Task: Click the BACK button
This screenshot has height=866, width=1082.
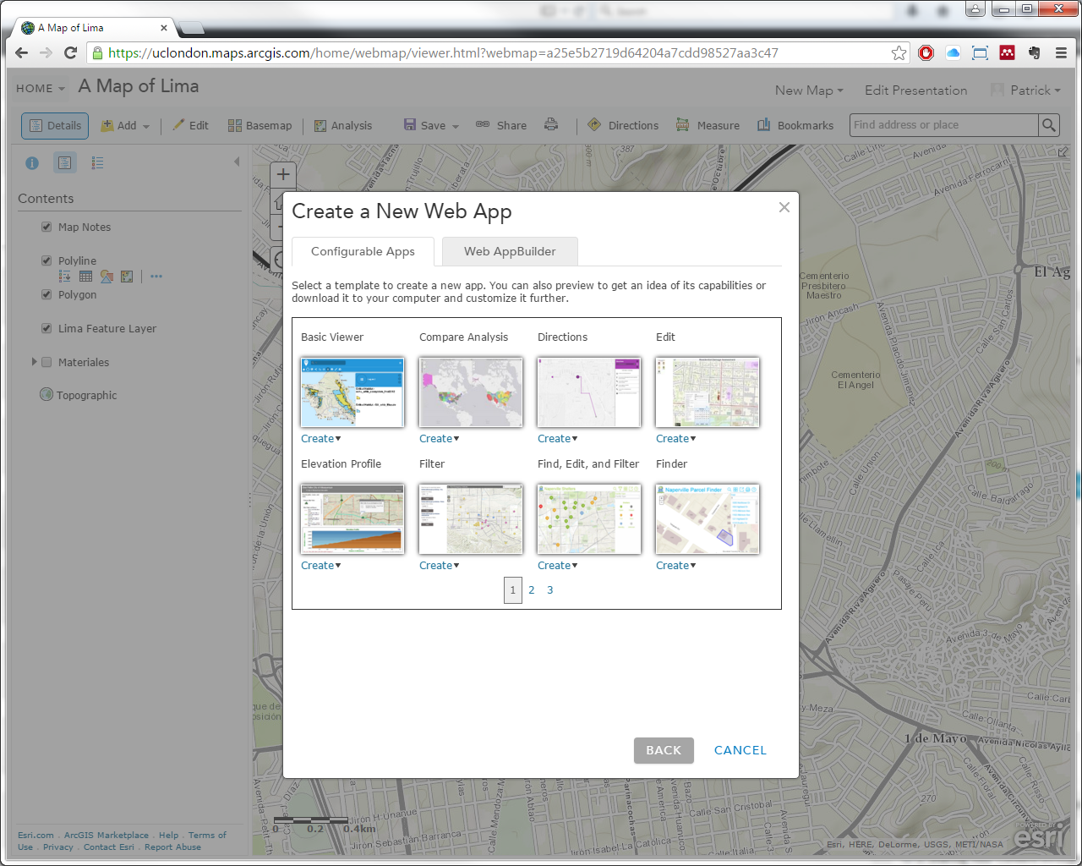Action: (x=664, y=750)
